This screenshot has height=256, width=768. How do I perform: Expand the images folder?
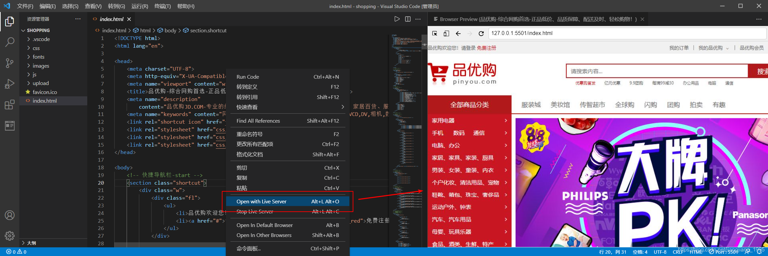[x=41, y=66]
